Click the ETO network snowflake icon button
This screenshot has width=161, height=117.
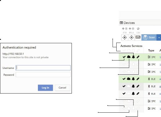click(x=125, y=37)
